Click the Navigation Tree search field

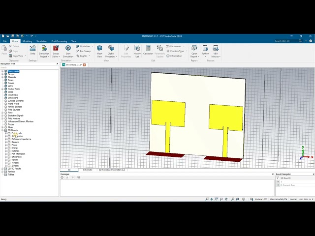click(30, 68)
